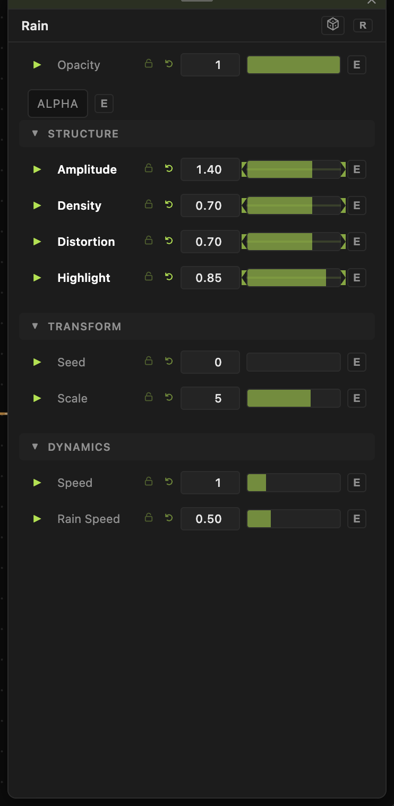Click the E button on the Amplitude row
Viewport: 394px width, 806px height.
[357, 169]
